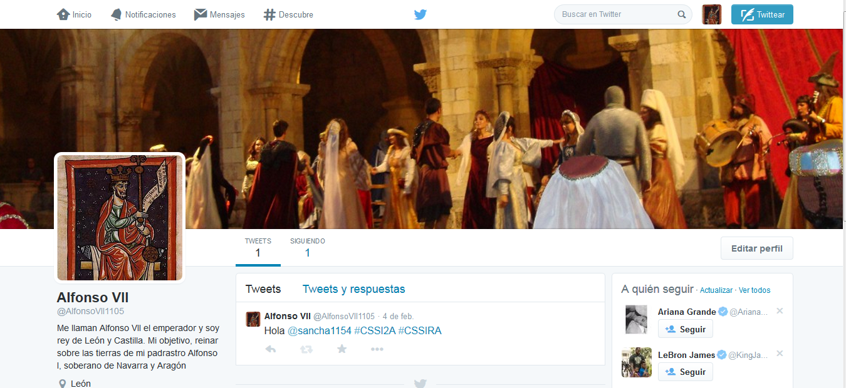
Task: Open more options on the tweet
Action: 377,349
